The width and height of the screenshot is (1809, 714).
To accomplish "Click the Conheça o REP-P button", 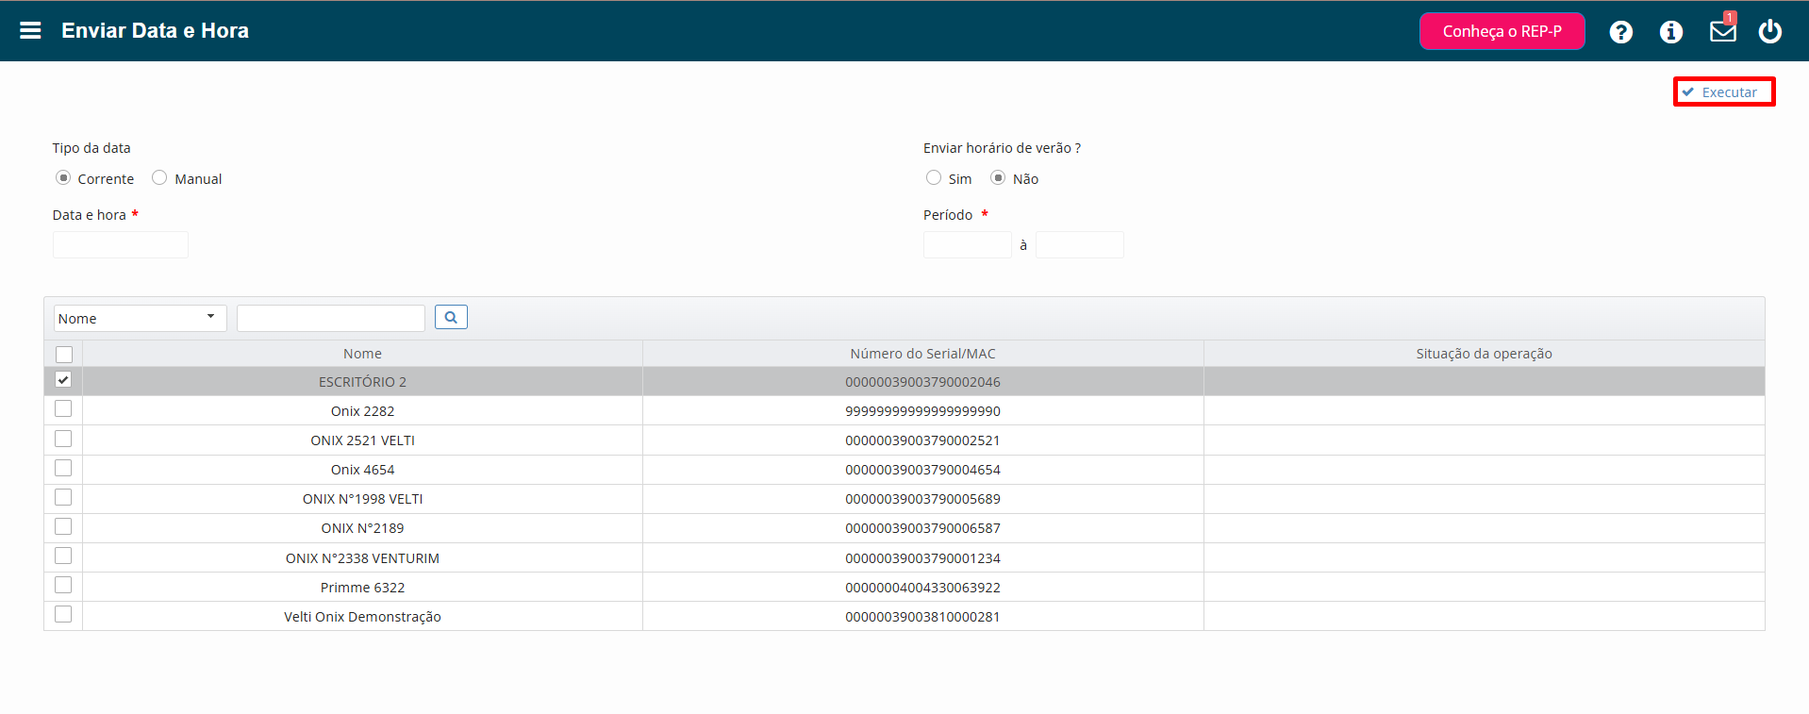I will 1502,31.
